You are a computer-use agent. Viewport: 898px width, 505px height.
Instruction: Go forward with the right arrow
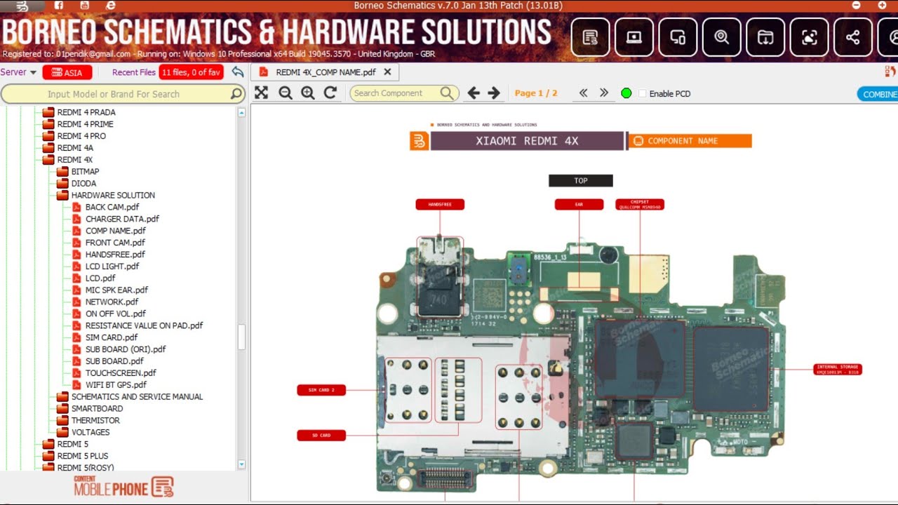[494, 93]
